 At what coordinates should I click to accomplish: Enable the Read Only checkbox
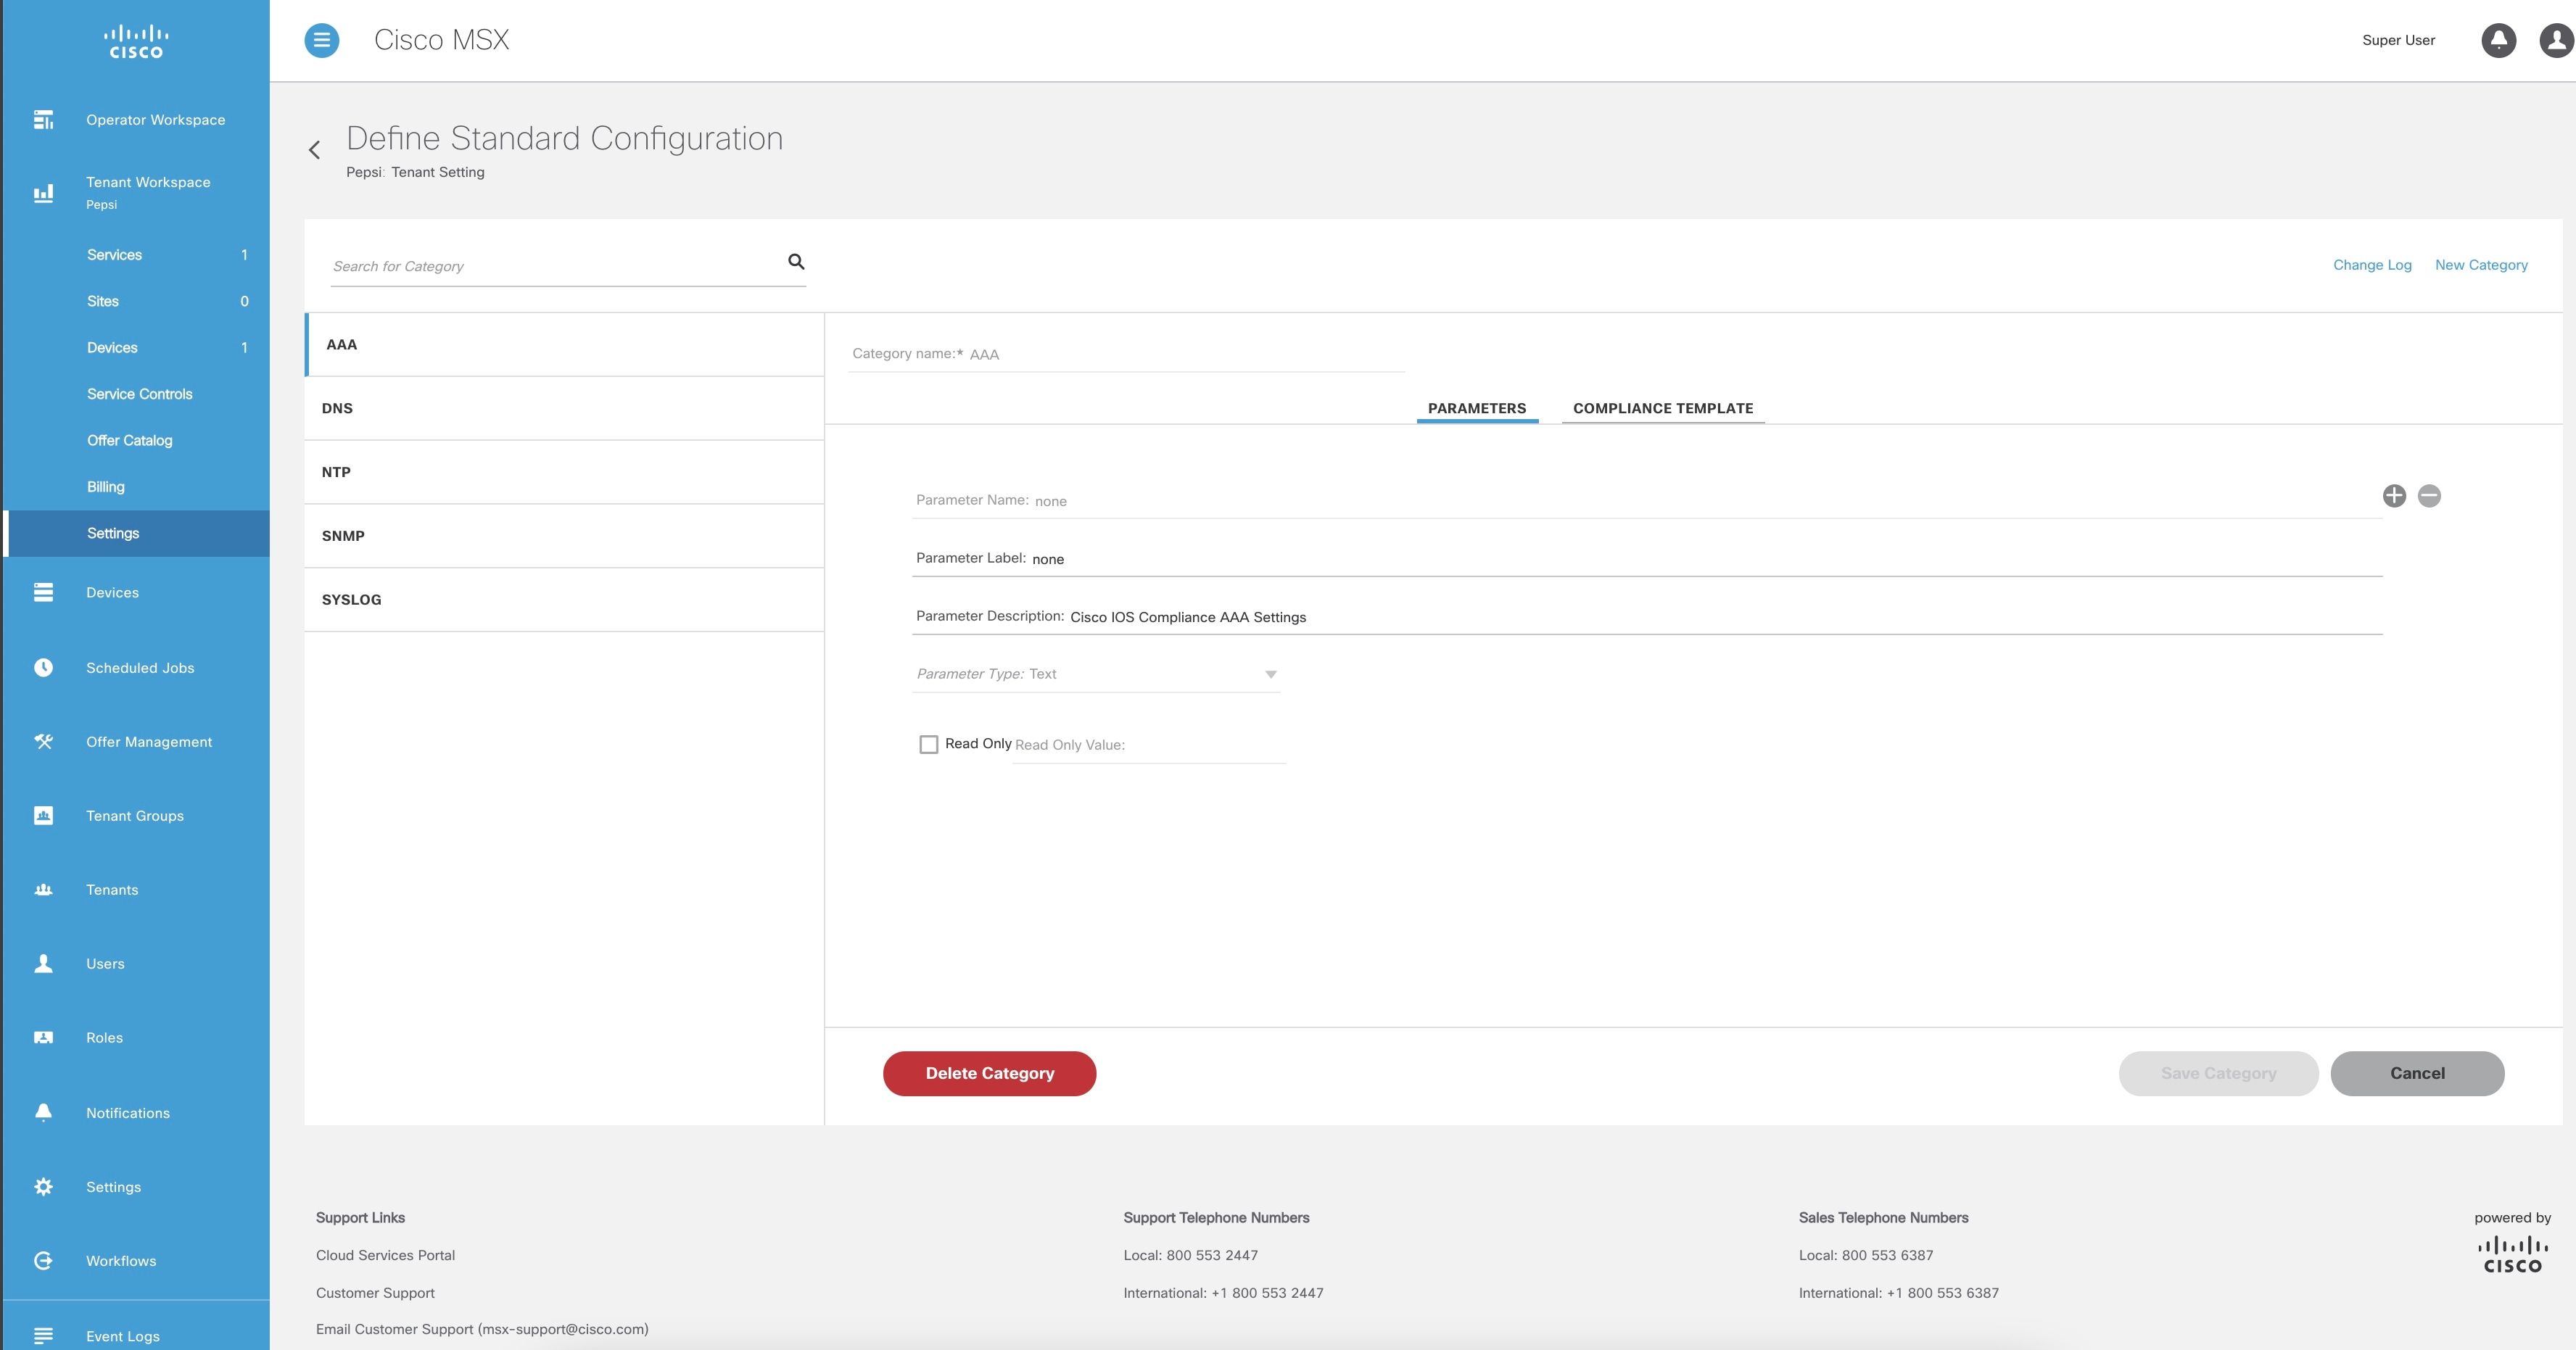(928, 744)
